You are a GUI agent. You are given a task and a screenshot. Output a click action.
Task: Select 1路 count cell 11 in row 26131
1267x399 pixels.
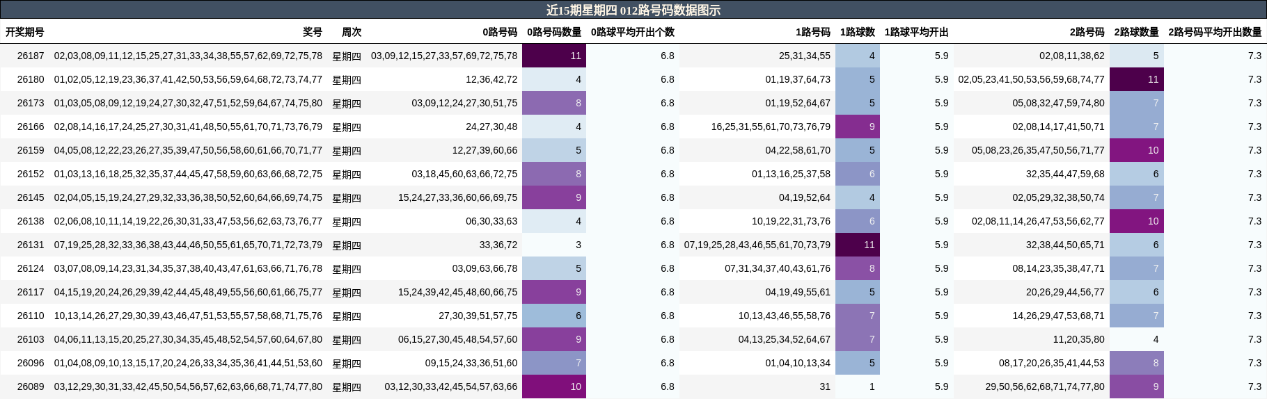[x=858, y=245]
